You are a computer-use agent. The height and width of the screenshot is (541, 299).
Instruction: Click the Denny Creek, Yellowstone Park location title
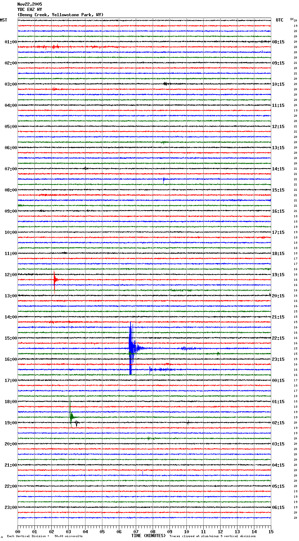[x=61, y=15]
